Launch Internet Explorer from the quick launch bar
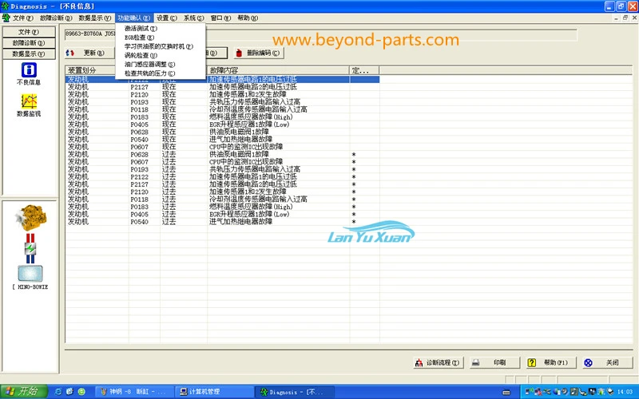The width and height of the screenshot is (639, 399). click(x=58, y=392)
